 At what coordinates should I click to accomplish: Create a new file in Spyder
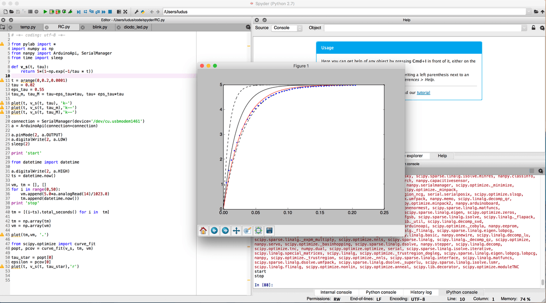point(5,11)
